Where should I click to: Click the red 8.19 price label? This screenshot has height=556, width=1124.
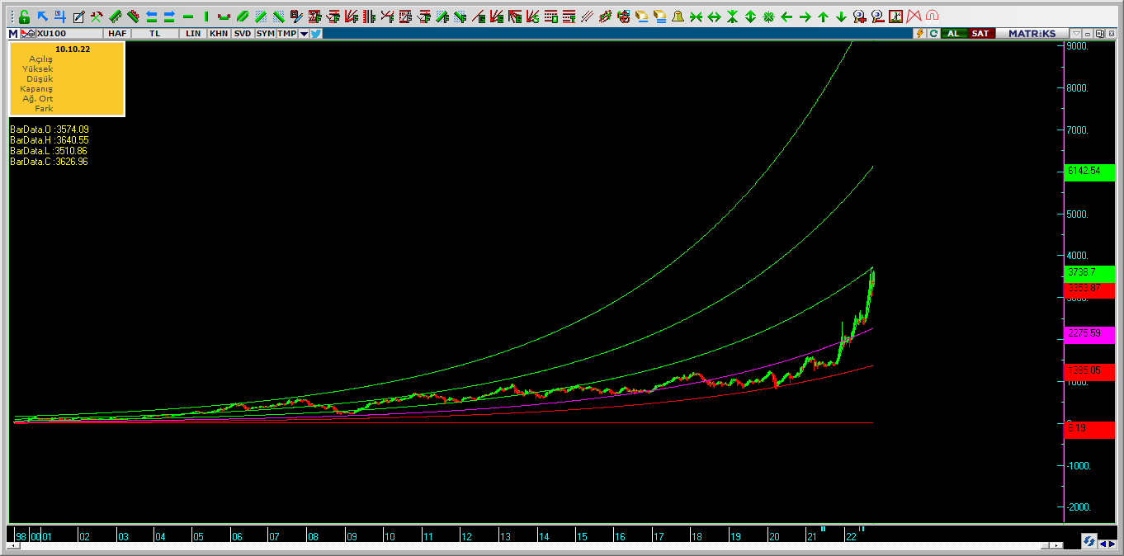(x=1090, y=429)
